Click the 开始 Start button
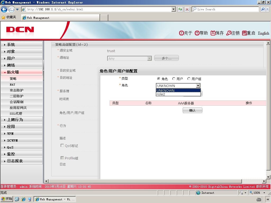271x203 pixels. [x=7, y=199]
